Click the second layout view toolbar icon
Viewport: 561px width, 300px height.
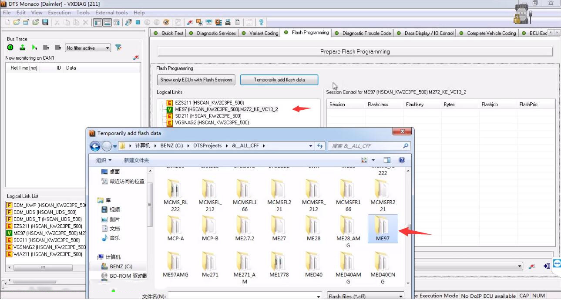click(107, 22)
